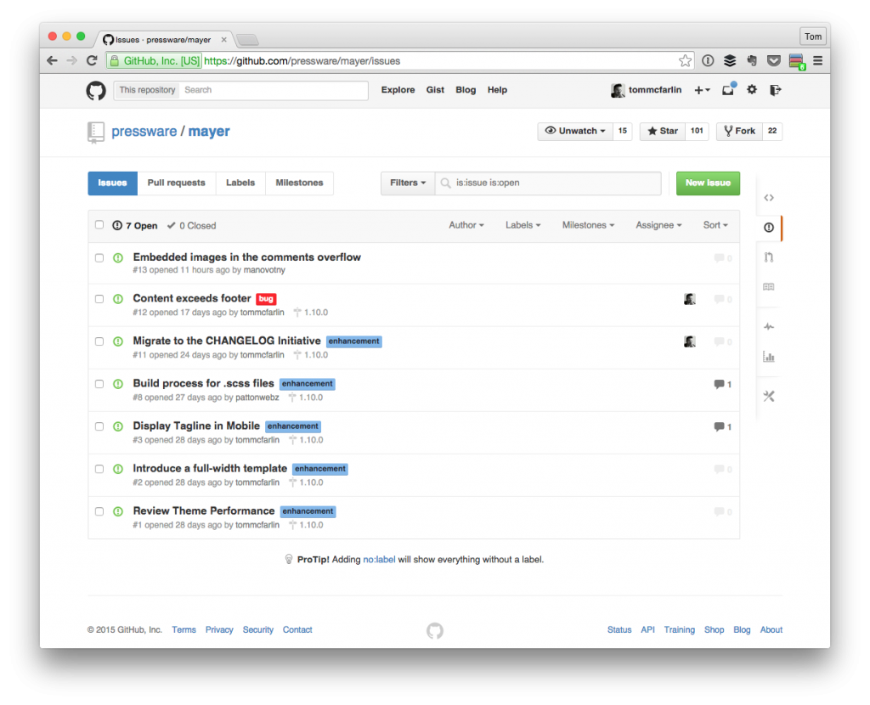
Task: Open Explore in top navigation
Action: [x=398, y=90]
